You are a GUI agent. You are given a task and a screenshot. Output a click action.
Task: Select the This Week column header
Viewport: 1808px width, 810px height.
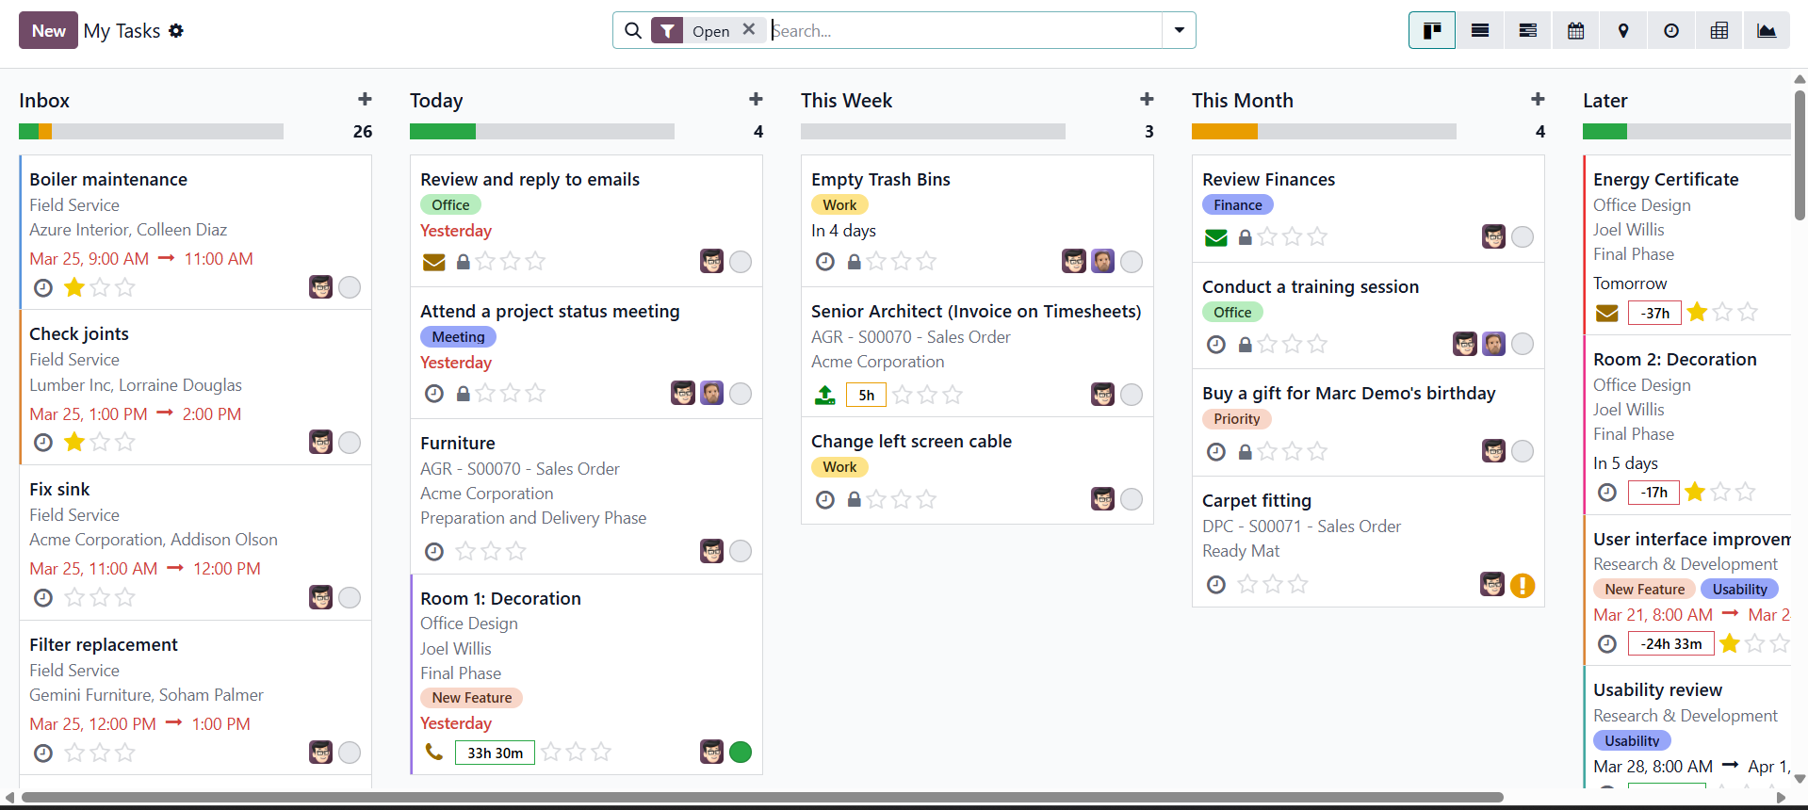click(846, 101)
